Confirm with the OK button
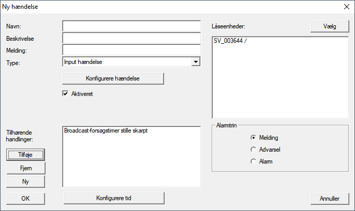The image size is (355, 211). 26,198
